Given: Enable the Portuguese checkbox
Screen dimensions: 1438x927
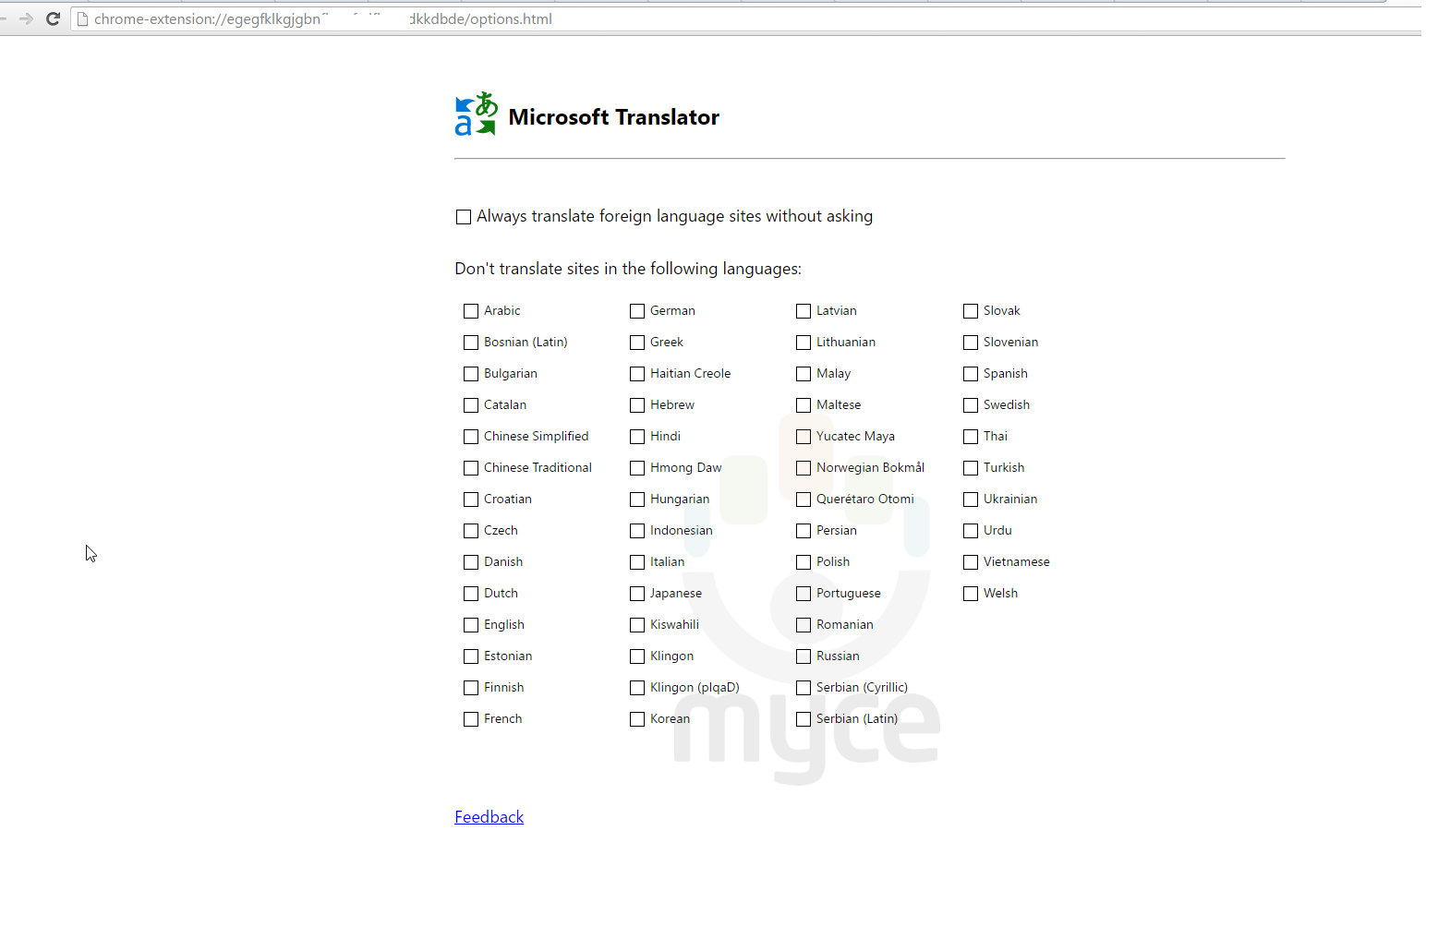Looking at the screenshot, I should pyautogui.click(x=804, y=594).
